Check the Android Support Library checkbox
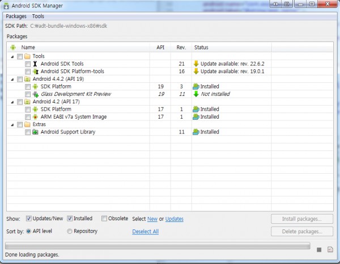Viewport: 340px width, 264px height. click(x=28, y=132)
